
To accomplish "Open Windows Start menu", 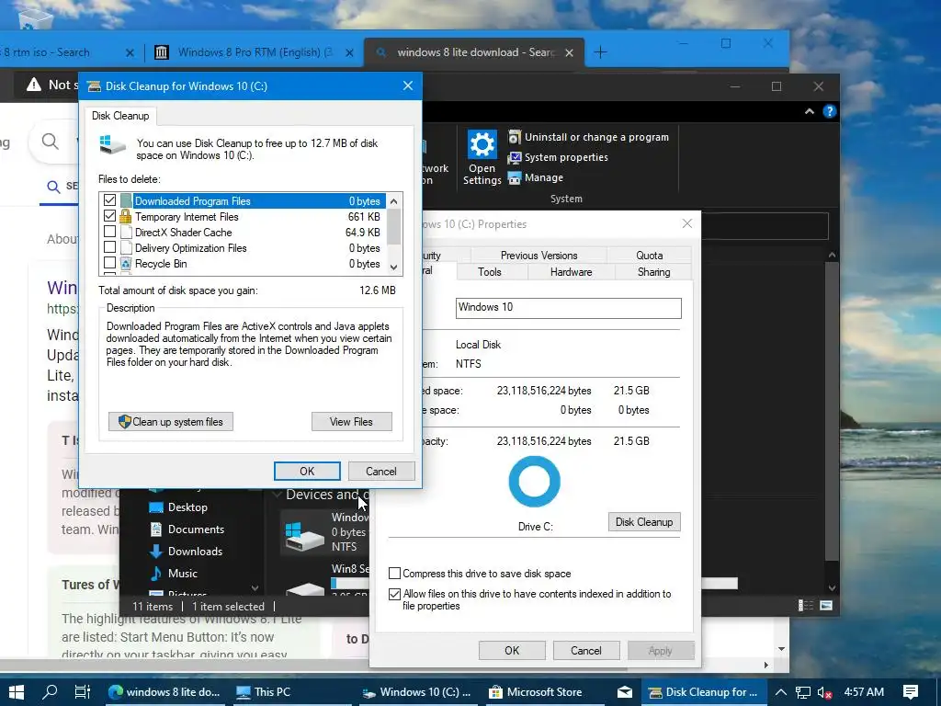I will pos(17,691).
